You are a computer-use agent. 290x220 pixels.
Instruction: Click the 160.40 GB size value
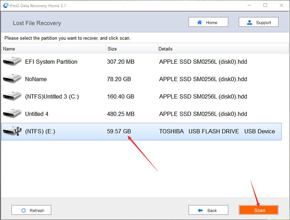tap(121, 96)
